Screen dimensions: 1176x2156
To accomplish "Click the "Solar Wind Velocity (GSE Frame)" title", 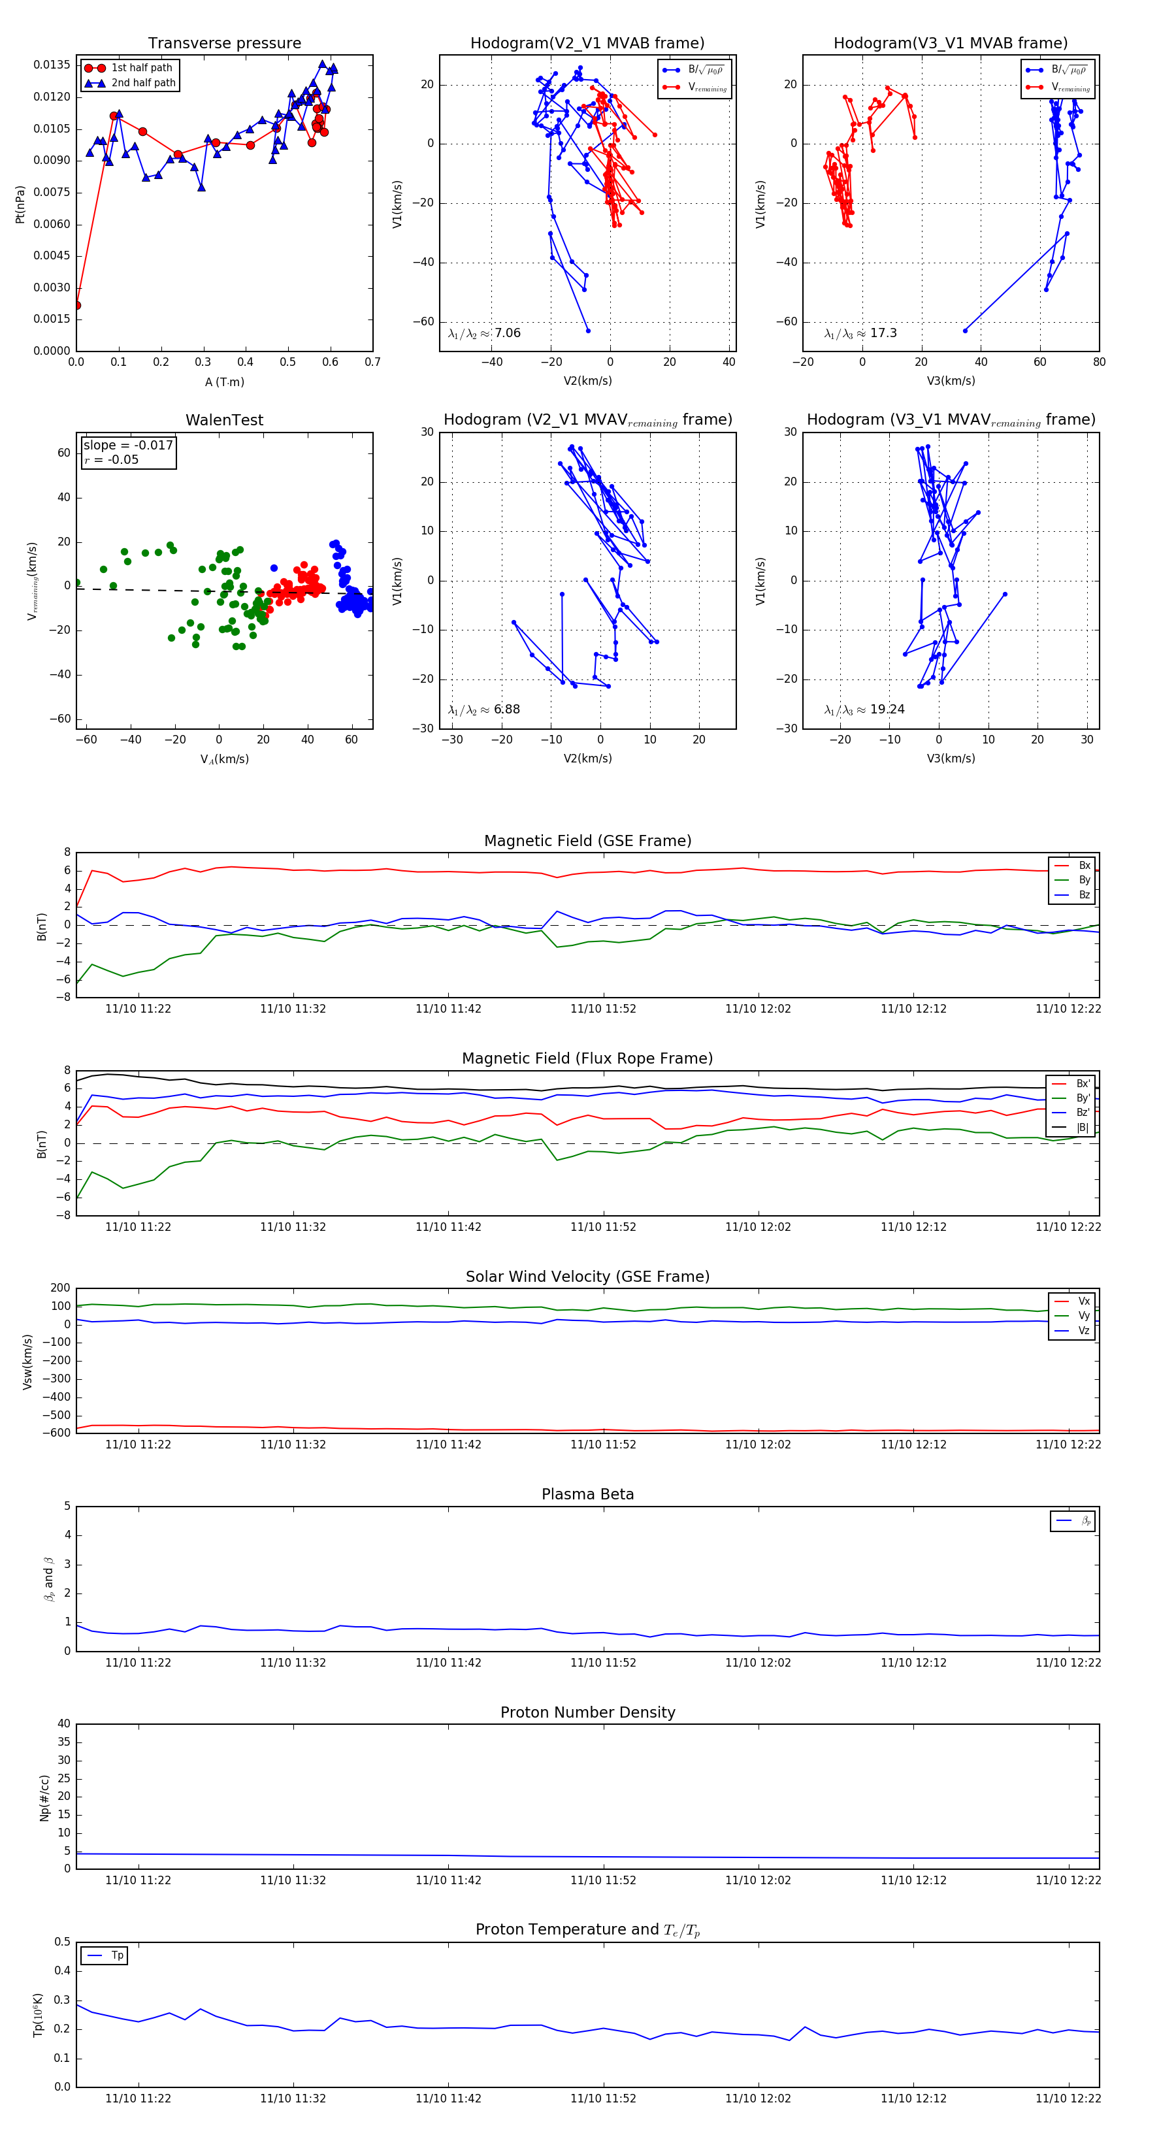I will pyautogui.click(x=587, y=1277).
